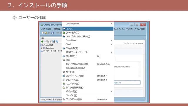Viewport: 188px width, 106px height.
Task: Choose SQL履歴(H) from the menu
Action: 88,56
